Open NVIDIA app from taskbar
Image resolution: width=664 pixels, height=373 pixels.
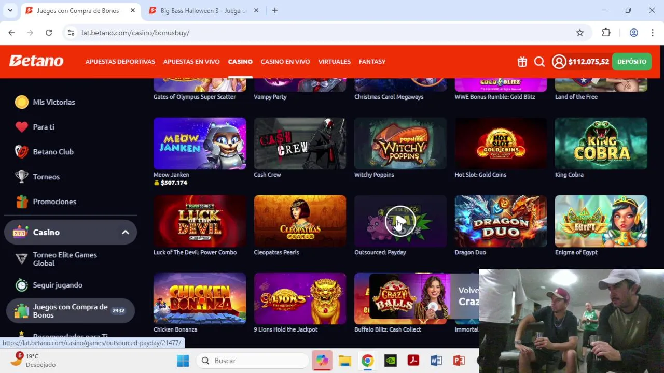point(391,361)
